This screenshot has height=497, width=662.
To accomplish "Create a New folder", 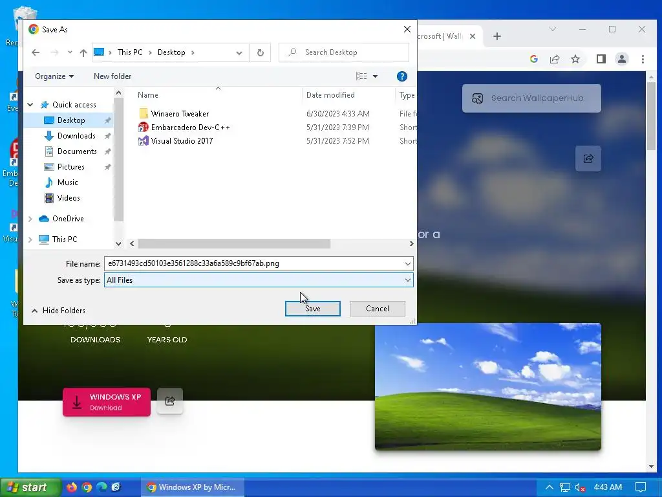I will [112, 76].
